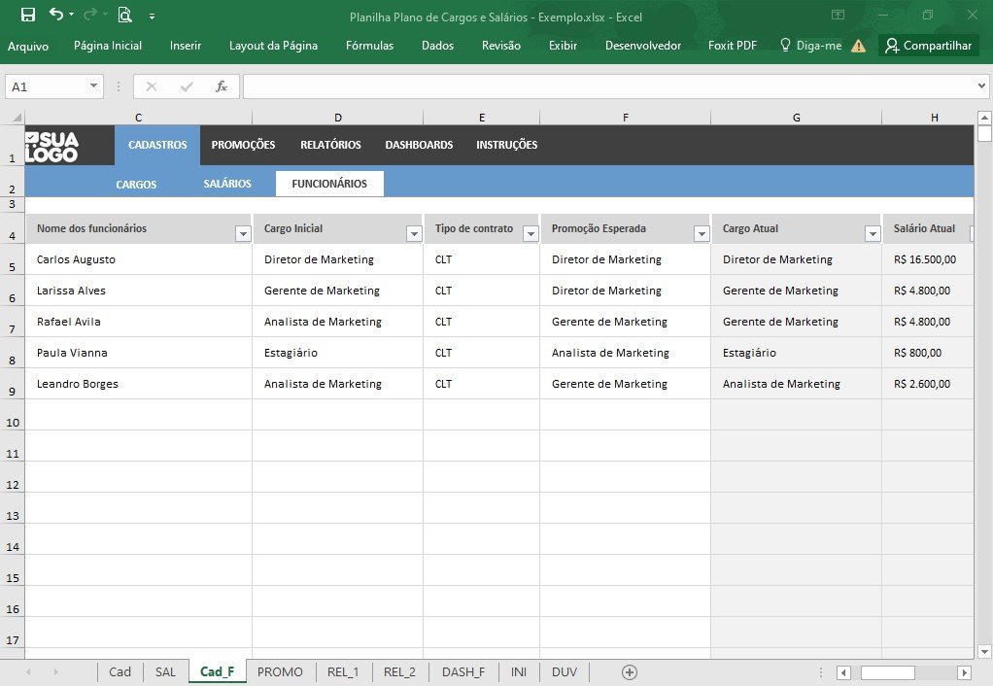
Task: Expand the Name Box dropdown arrow
Action: (x=93, y=86)
